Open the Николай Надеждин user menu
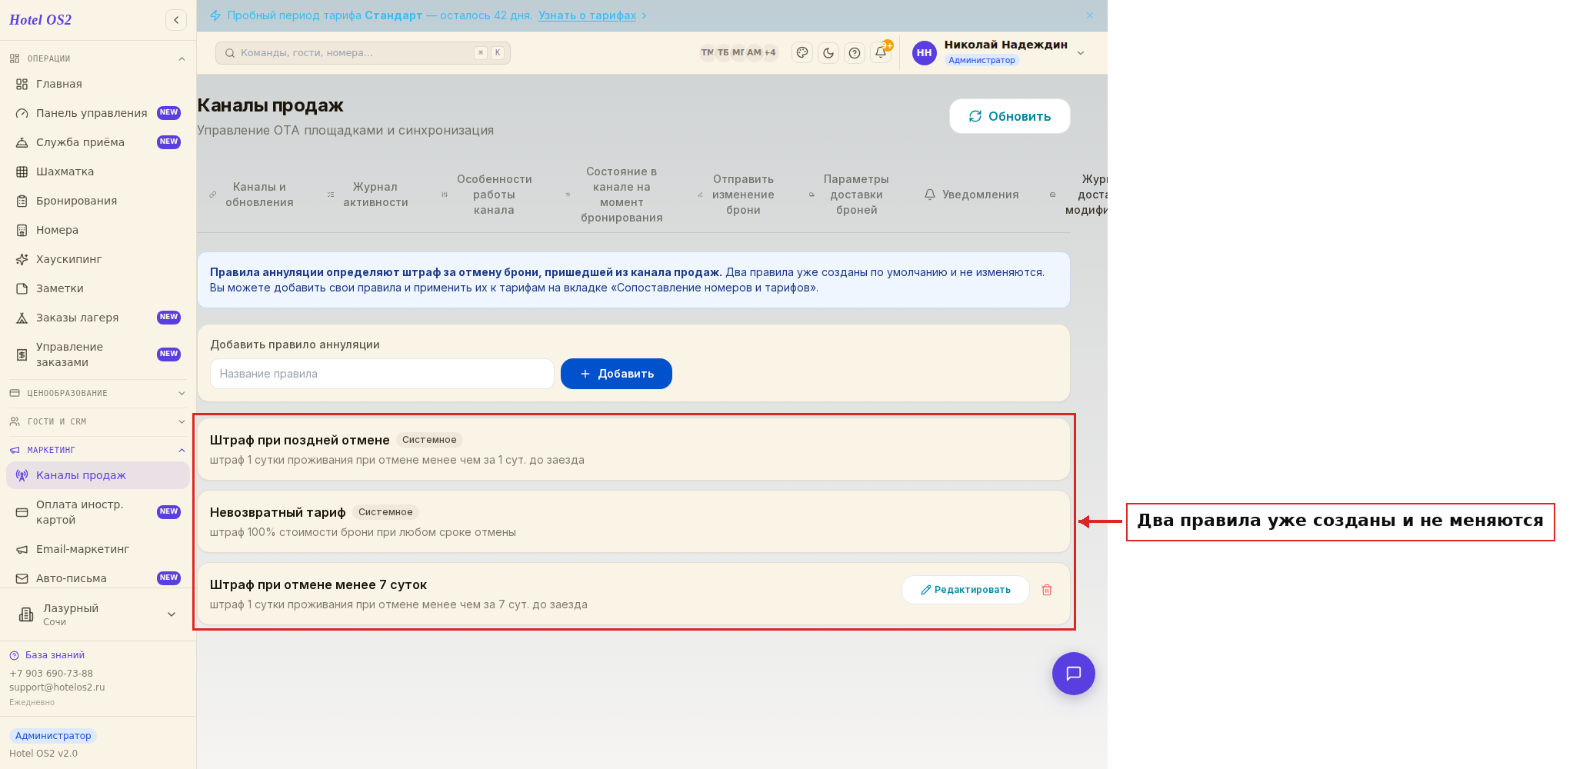 point(998,53)
